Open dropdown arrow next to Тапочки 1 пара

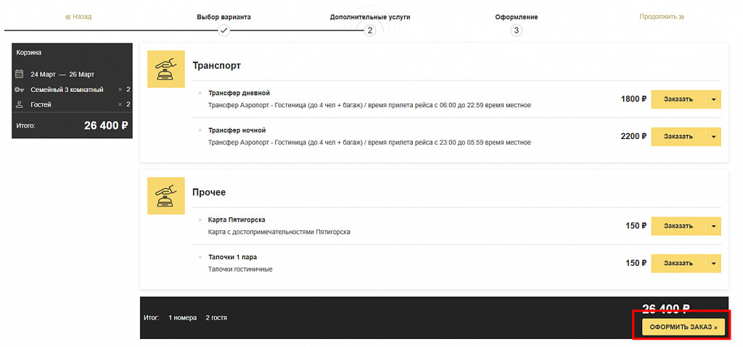point(714,263)
